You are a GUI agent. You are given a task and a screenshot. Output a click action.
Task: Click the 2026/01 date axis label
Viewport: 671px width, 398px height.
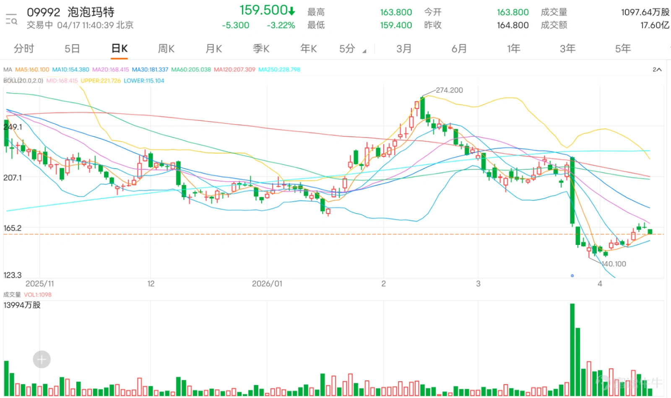(x=267, y=284)
